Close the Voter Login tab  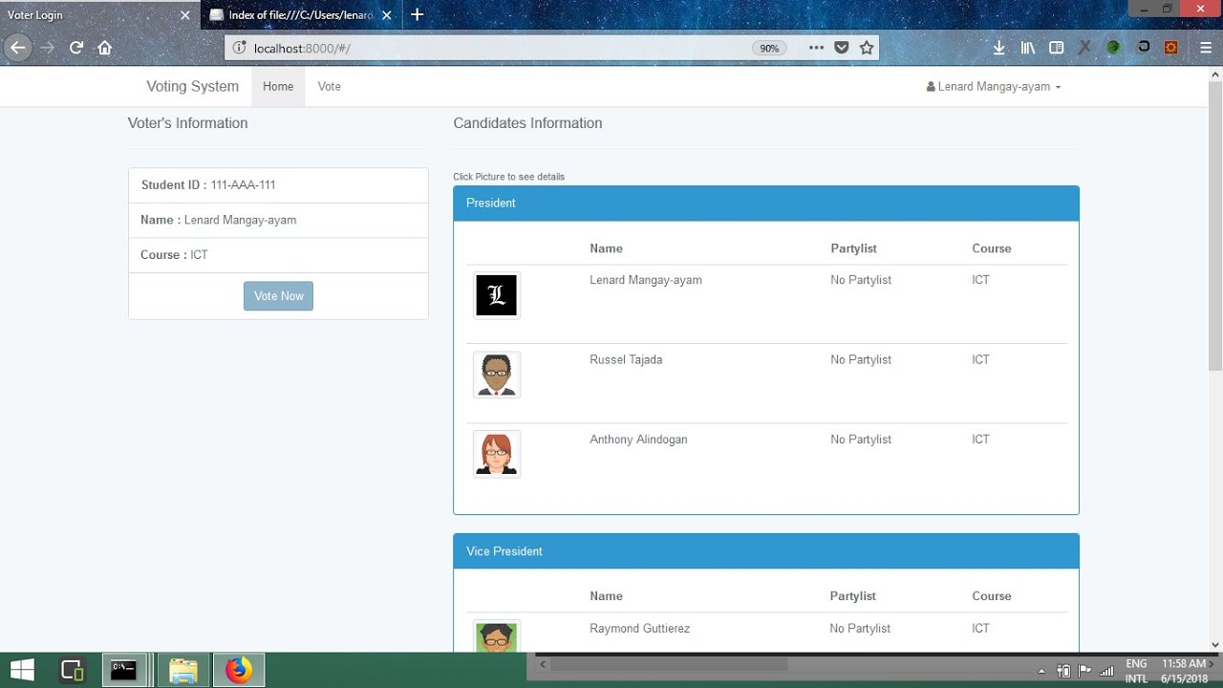click(x=185, y=15)
